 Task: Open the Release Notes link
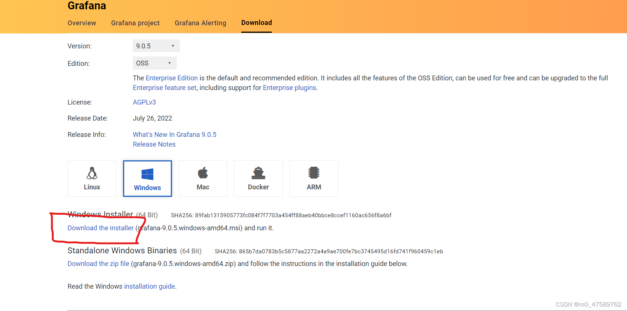point(154,144)
